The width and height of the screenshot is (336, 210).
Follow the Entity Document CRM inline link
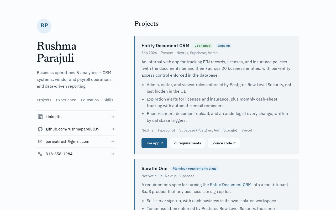tap(231, 185)
